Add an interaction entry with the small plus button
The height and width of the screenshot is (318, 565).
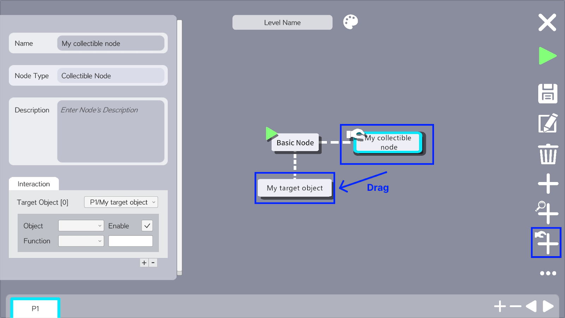click(x=144, y=263)
